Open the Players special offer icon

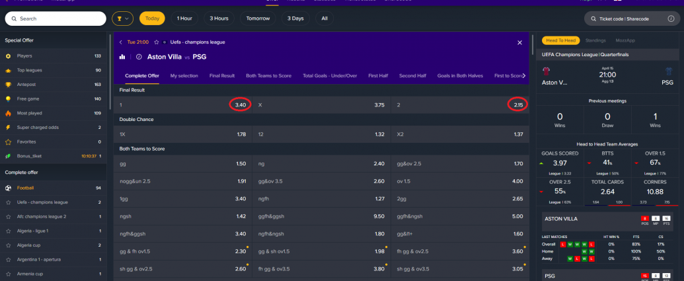click(x=8, y=56)
